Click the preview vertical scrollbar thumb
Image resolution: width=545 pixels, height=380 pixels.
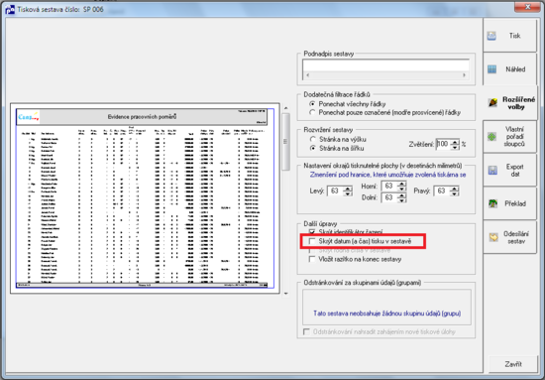click(285, 142)
